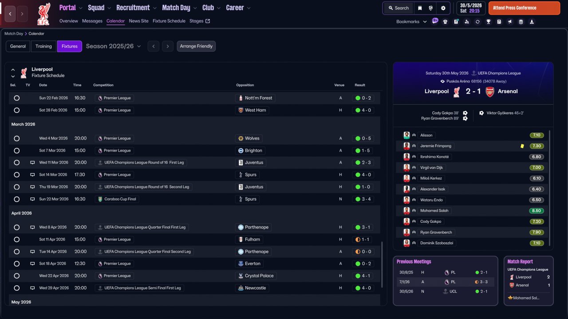Click the scouting binoculars shortcut icon

467,22
